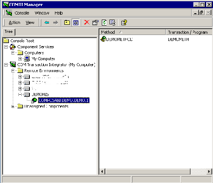Click the Forward arrow toolbar icon
The height and width of the screenshot is (183, 213).
click(x=55, y=23)
